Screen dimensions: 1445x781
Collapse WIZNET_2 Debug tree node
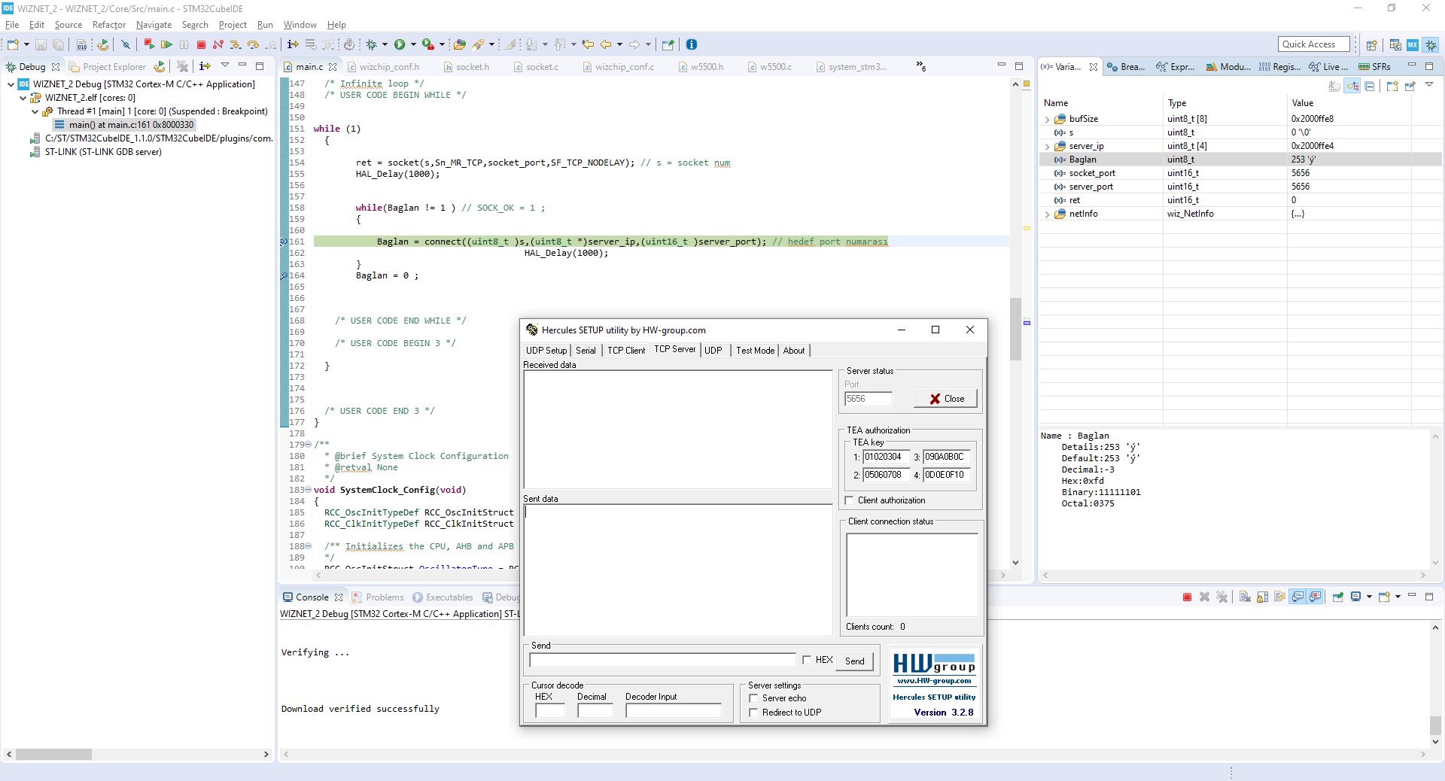pos(11,84)
